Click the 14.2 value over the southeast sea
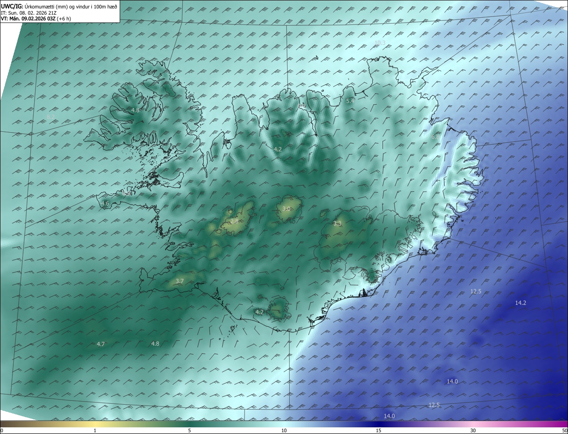Image resolution: width=568 pixels, height=434 pixels. pos(521,303)
